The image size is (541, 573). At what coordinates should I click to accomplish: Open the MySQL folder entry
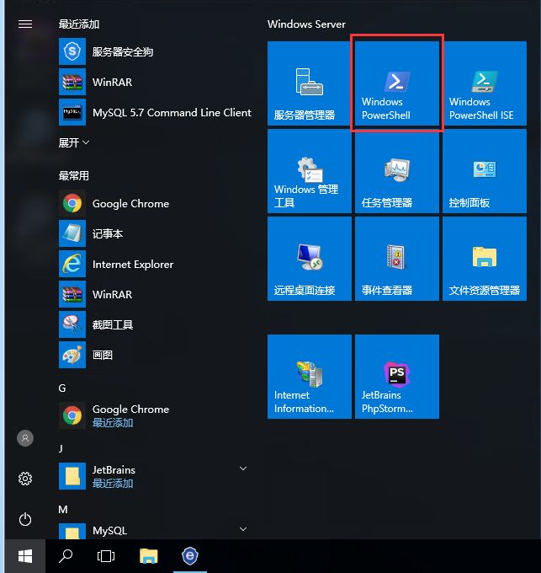click(155, 532)
